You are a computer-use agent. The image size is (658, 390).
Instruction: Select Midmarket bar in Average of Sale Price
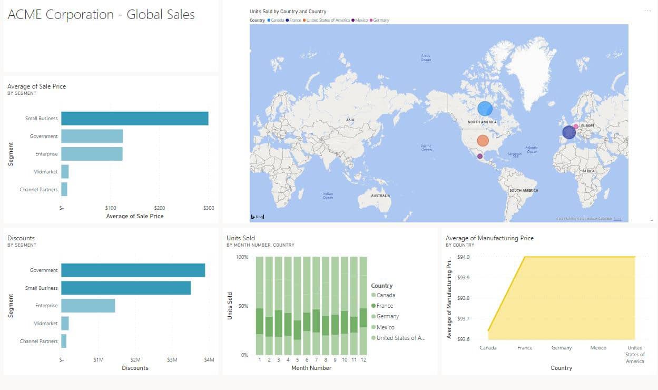coord(65,171)
